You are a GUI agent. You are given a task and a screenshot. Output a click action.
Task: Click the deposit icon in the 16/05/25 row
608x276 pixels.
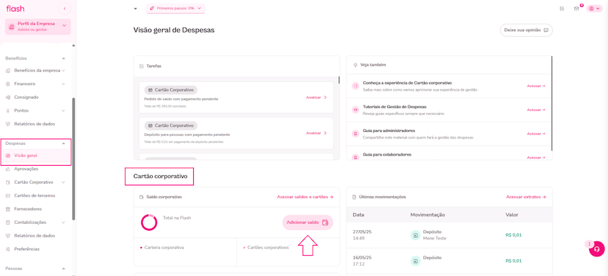(x=415, y=260)
